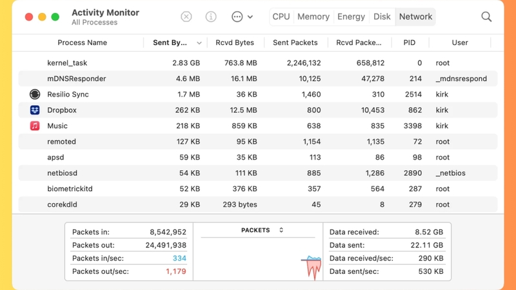Expand the chevron beside the ellipsis button
Screen dimensions: 516x290
coord(250,17)
